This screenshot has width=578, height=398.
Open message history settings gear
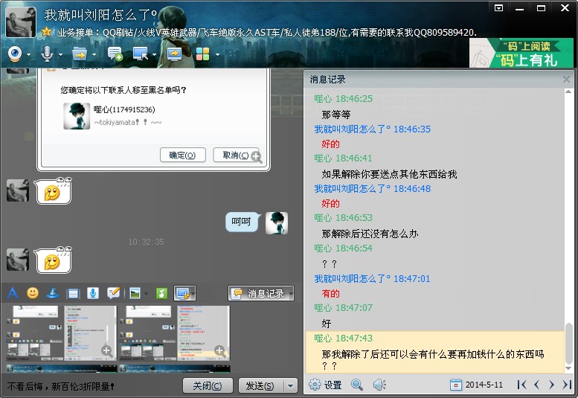(315, 385)
